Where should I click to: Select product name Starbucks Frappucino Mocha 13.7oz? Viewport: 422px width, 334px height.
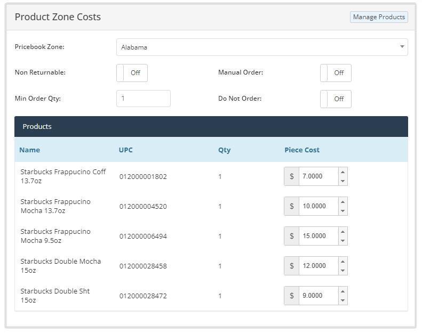point(55,206)
